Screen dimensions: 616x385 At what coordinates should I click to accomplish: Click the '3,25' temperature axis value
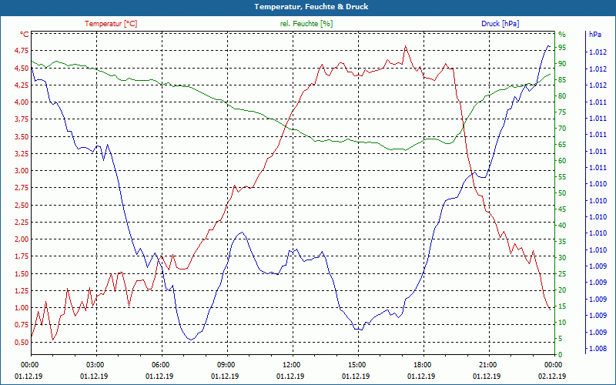(x=22, y=153)
